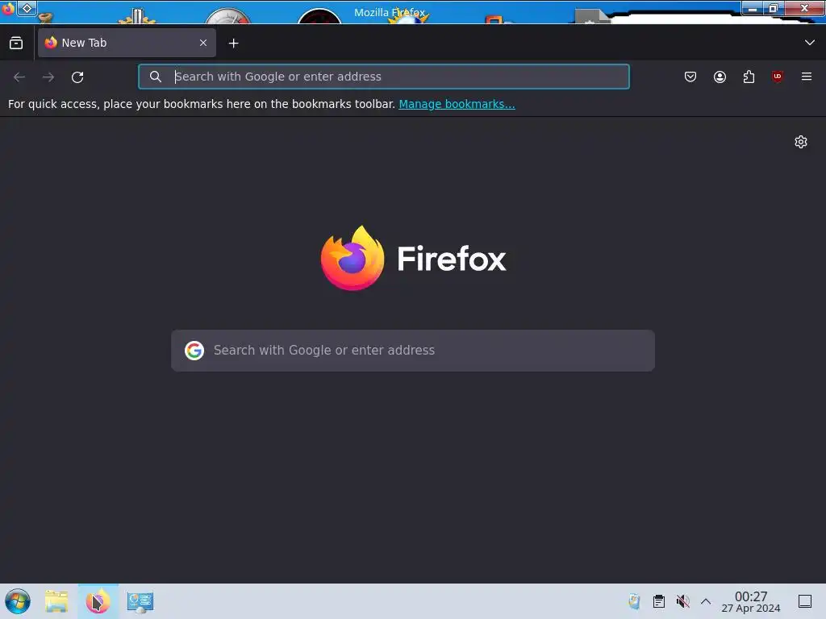826x619 pixels.
Task: Select the New Tab tab
Action: (x=127, y=43)
